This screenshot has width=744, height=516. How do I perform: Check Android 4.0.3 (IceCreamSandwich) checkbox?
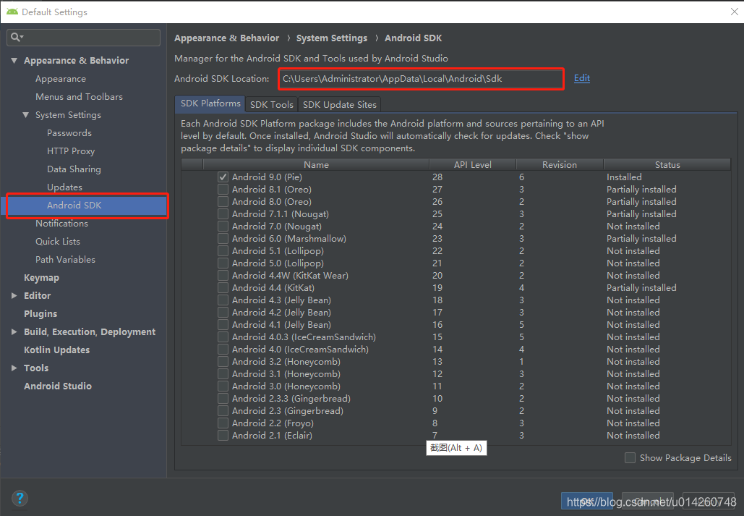point(223,337)
